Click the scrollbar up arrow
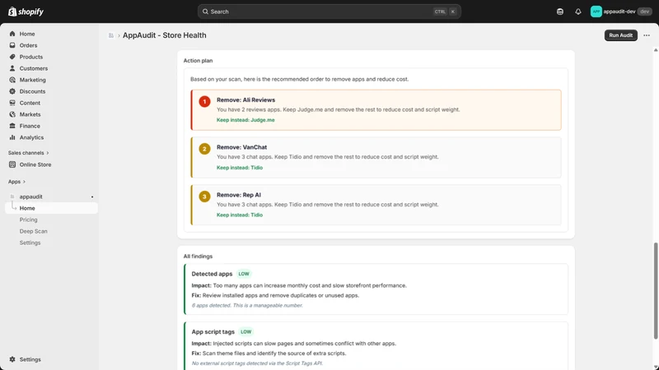 tap(656, 50)
